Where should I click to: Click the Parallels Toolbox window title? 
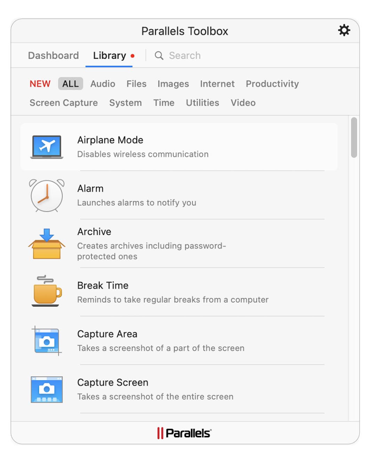[185, 31]
